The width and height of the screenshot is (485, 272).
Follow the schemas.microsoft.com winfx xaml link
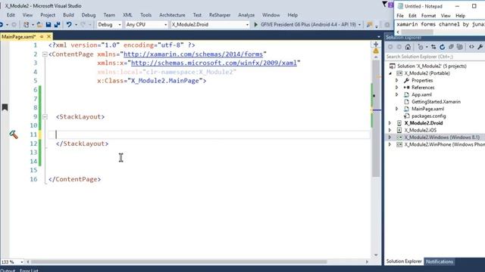coord(214,63)
